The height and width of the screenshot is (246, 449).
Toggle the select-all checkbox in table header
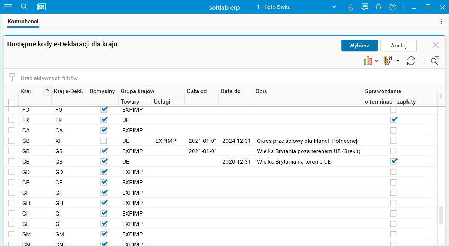pos(11,102)
